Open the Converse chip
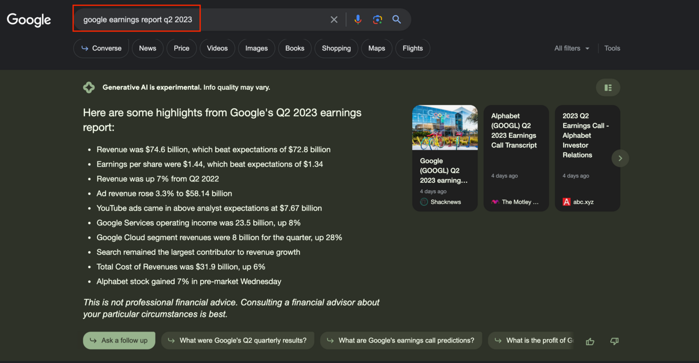Viewport: 699px width, 363px height. click(x=101, y=48)
